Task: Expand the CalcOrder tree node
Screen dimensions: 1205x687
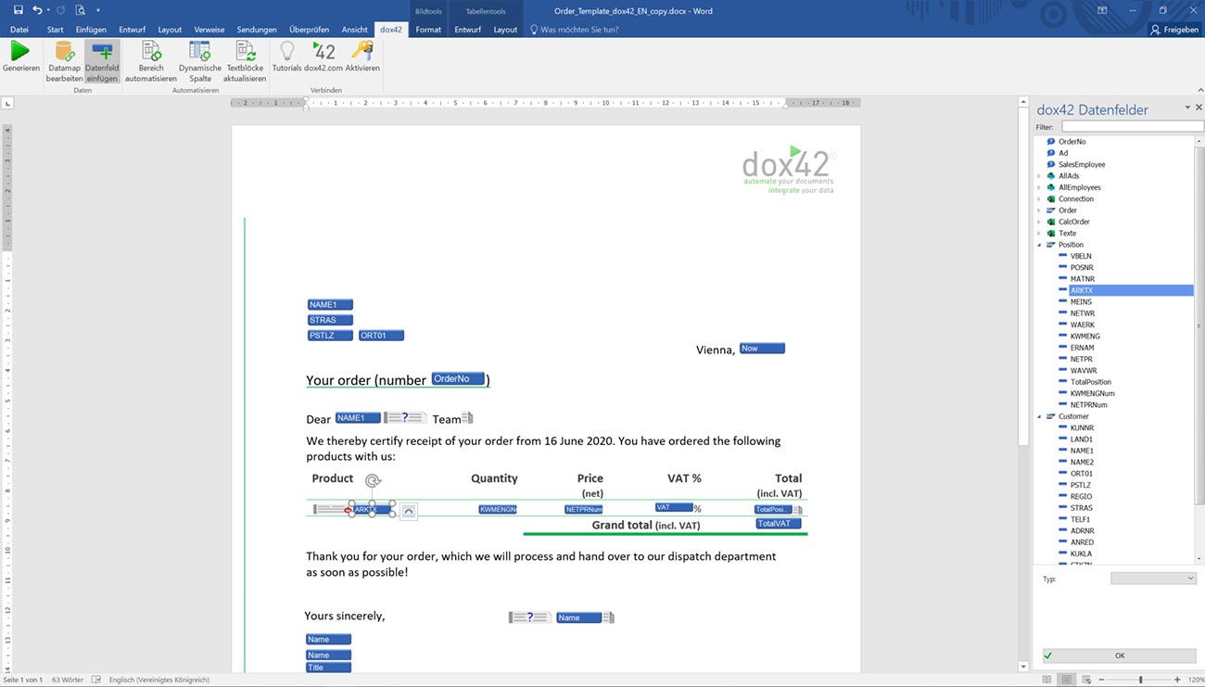Action: pos(1039,222)
